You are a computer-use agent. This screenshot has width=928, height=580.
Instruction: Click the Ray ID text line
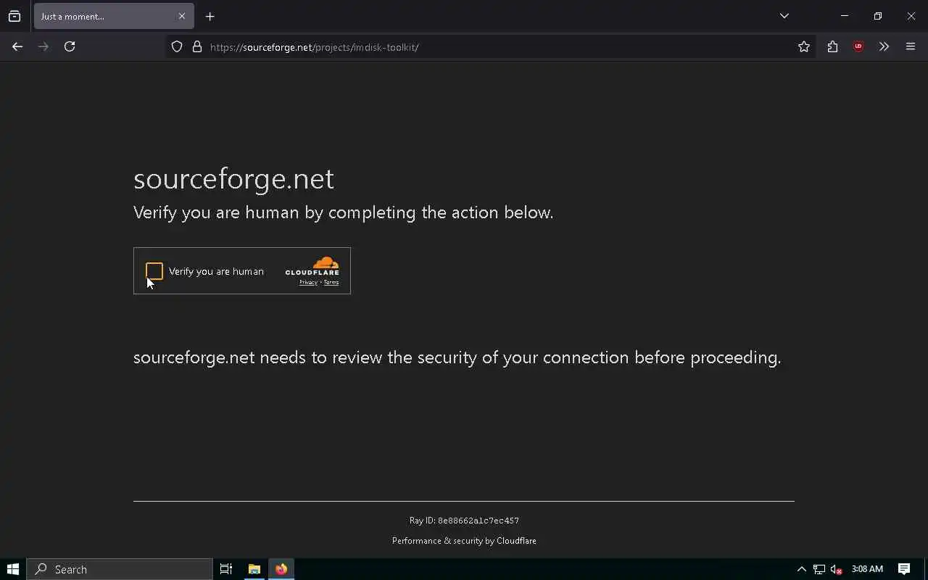pyautogui.click(x=464, y=521)
